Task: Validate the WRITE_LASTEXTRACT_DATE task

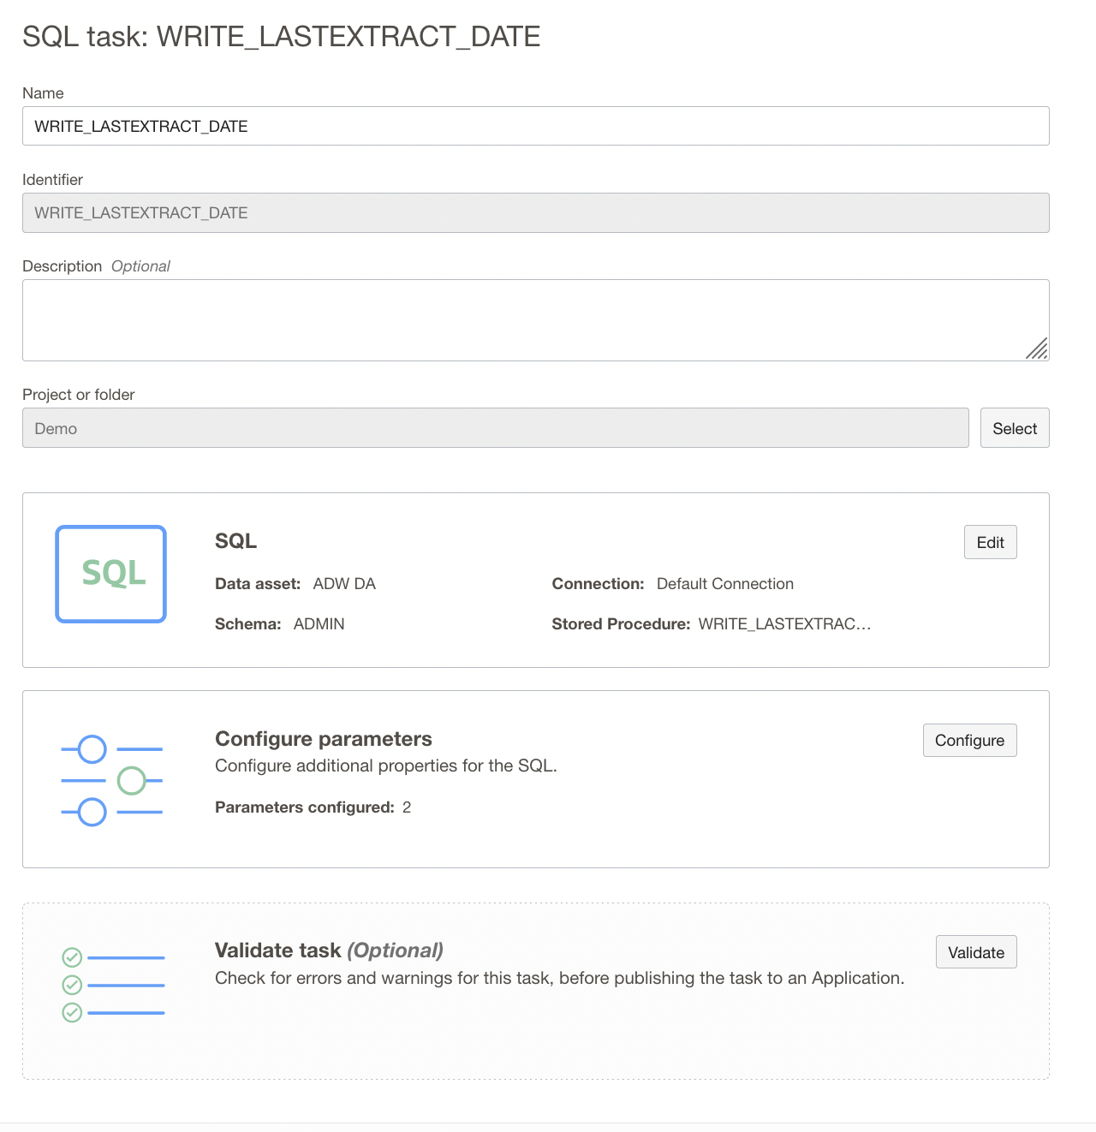Action: pyautogui.click(x=975, y=951)
